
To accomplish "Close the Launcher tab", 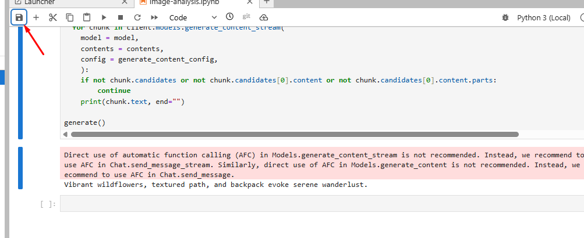I will coord(126,2).
